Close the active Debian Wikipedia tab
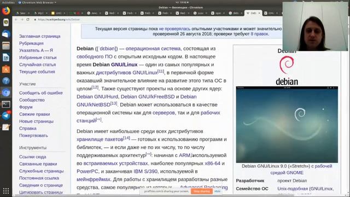Viewport: 350px width, 197px height. pos(259,13)
